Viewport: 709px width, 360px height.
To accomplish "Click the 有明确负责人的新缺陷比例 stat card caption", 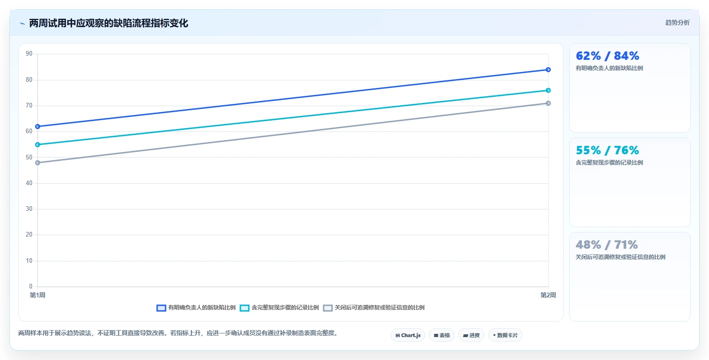I will [609, 68].
